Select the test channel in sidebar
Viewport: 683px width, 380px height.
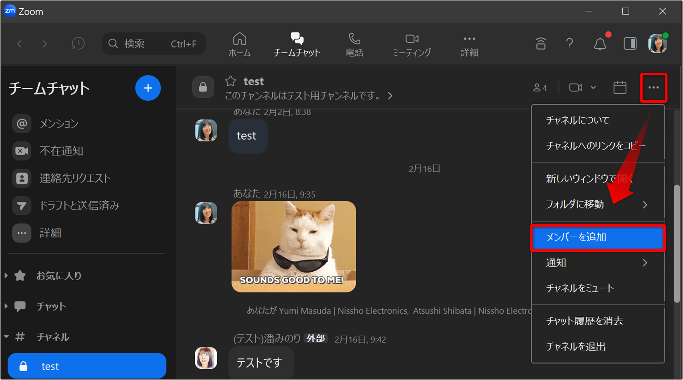[87, 366]
